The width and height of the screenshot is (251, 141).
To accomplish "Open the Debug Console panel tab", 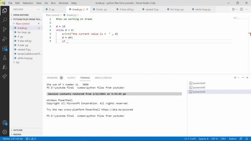I will 103,78.
